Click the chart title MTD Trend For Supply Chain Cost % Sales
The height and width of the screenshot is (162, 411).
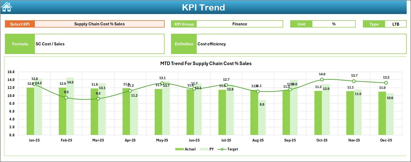coord(206,63)
